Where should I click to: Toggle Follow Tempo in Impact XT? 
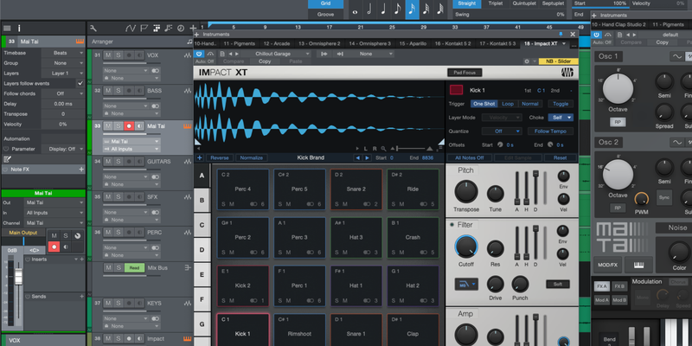[x=552, y=131]
